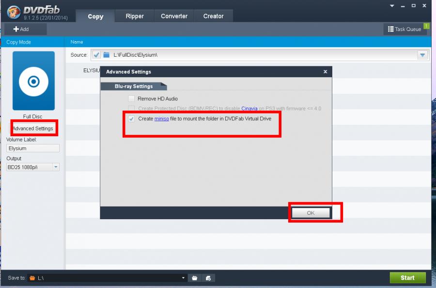Maximize the DVDFab window
Image resolution: width=436 pixels, height=288 pixels.
click(414, 5)
